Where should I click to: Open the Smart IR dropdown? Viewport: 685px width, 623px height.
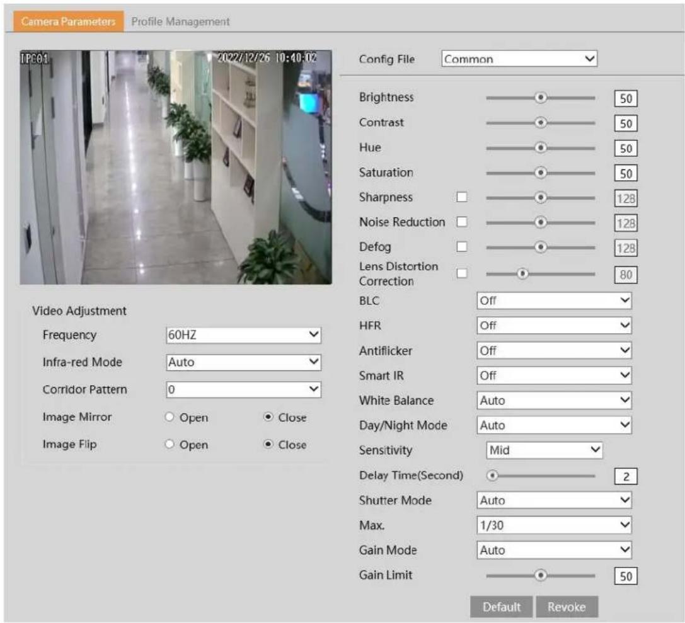point(554,375)
